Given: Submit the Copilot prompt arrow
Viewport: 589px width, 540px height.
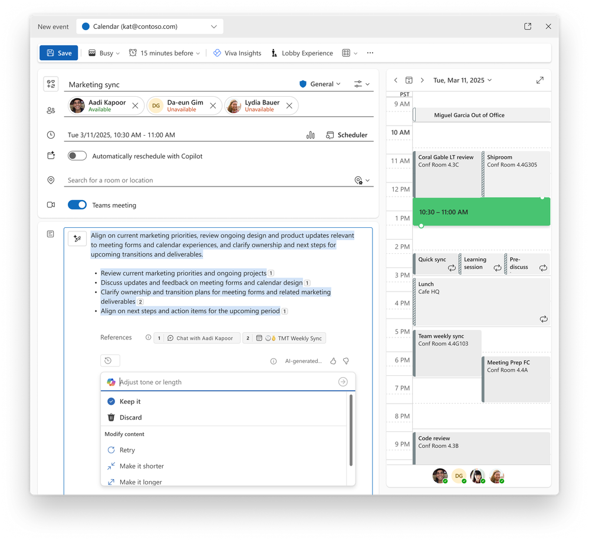Looking at the screenshot, I should click(343, 382).
